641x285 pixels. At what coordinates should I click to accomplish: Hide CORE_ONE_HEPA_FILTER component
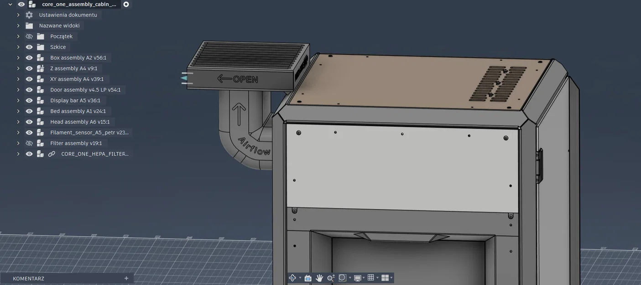point(29,154)
